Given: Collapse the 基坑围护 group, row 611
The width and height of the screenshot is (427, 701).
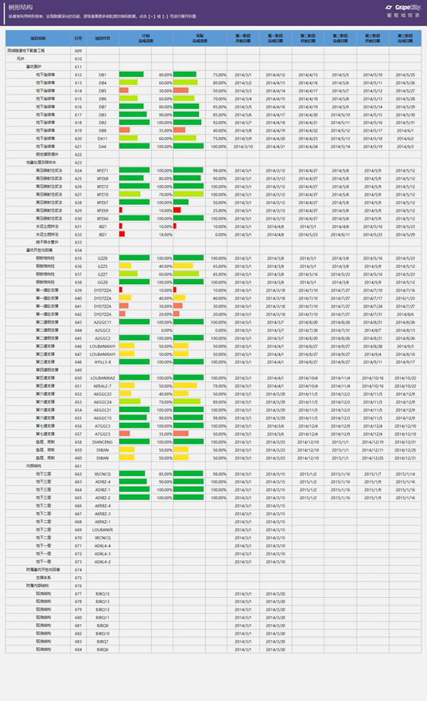Looking at the screenshot, I should (x=34, y=66).
